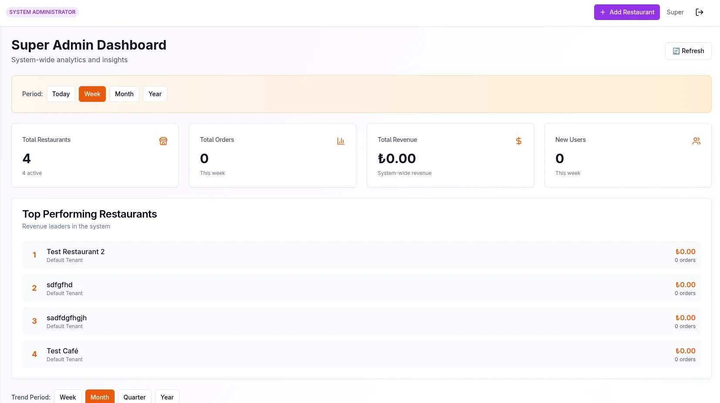Click the SYSTEM ADMINISTRATOR badge
This screenshot has height=403, width=720.
coord(42,12)
